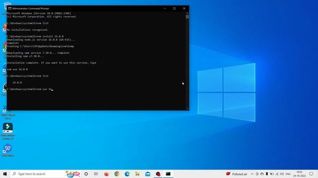Click the 'Creating C:\Users' temp path line
Viewport: 318px width, 178px height.
[x=40, y=46]
